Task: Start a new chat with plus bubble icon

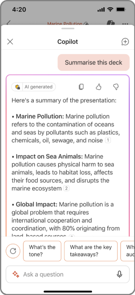Action: click(x=125, y=42)
